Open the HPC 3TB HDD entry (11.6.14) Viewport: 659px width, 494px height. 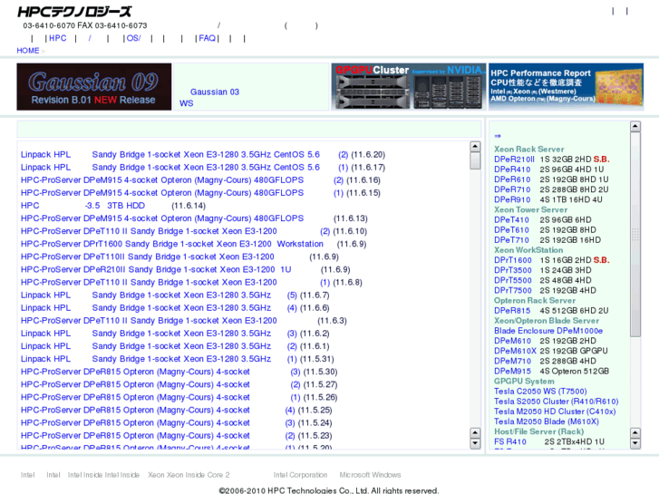(82, 206)
